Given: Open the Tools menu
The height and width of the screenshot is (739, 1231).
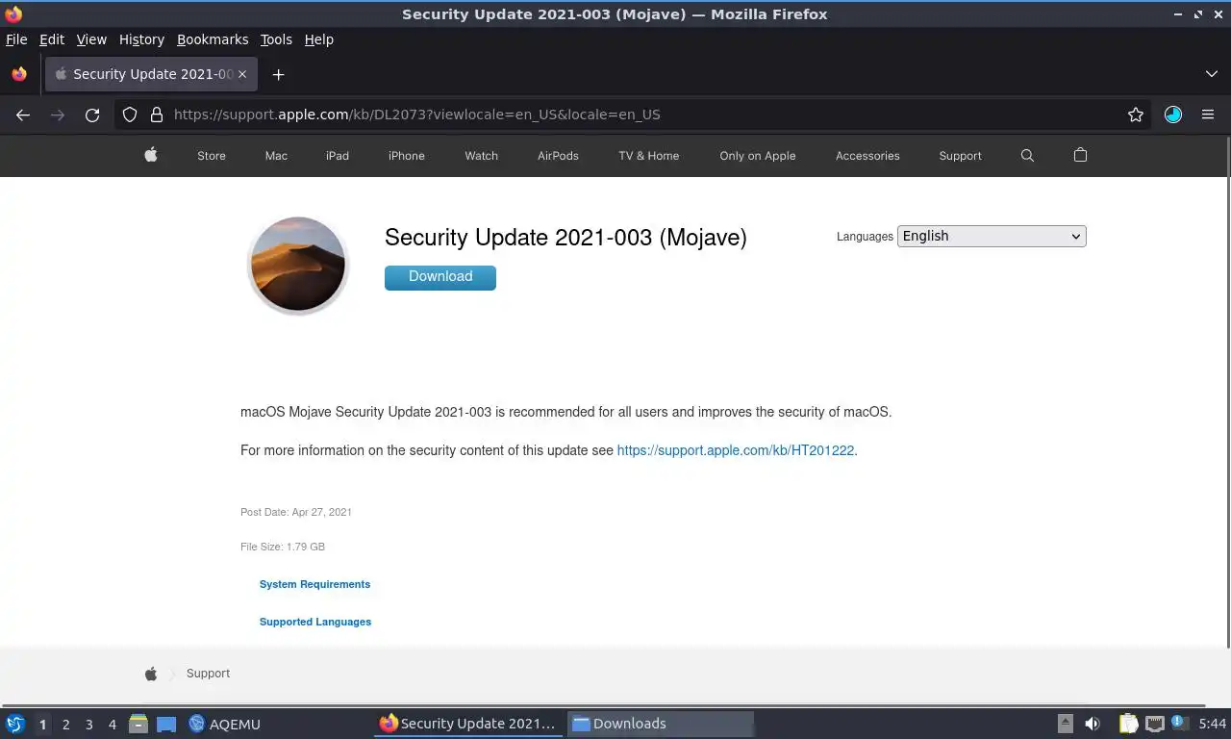Looking at the screenshot, I should [x=276, y=39].
